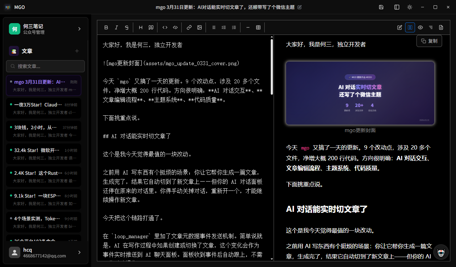The image size is (456, 267).
Task: Insert a blockquote using the quote icon
Action: click(151, 27)
